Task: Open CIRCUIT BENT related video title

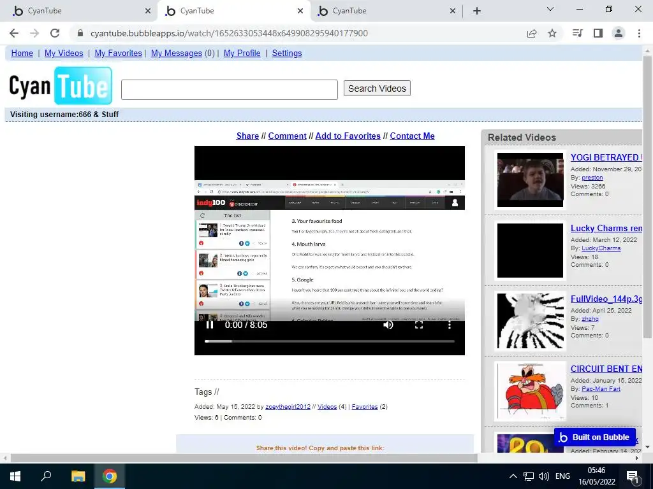Action: (606, 369)
